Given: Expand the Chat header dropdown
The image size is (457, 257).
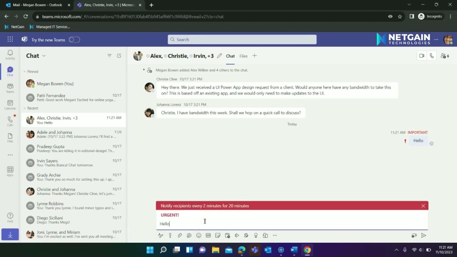Looking at the screenshot, I should pos(44,56).
